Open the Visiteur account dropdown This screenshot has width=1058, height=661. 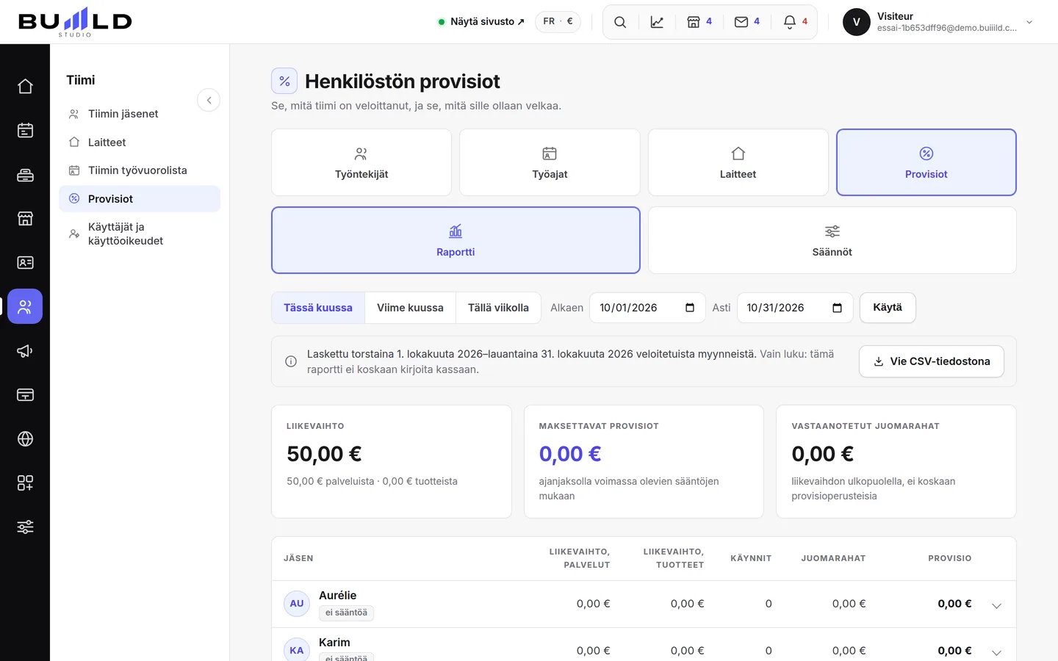point(938,22)
